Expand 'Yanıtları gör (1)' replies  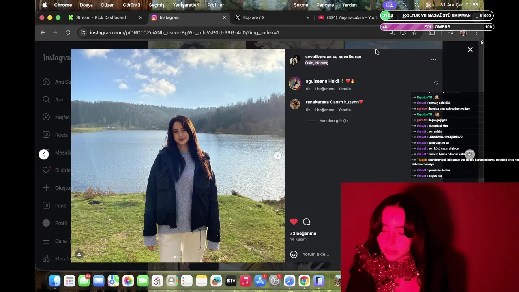333,121
